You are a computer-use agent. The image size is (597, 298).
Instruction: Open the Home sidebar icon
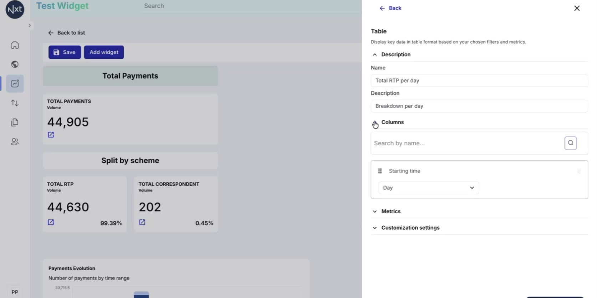click(x=15, y=45)
